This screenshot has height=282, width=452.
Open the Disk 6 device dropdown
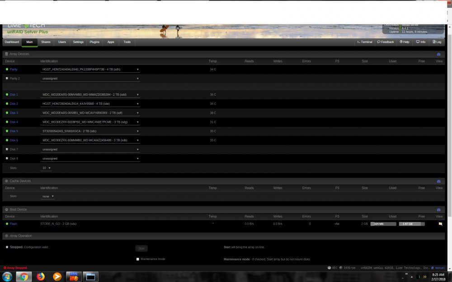pos(90,140)
